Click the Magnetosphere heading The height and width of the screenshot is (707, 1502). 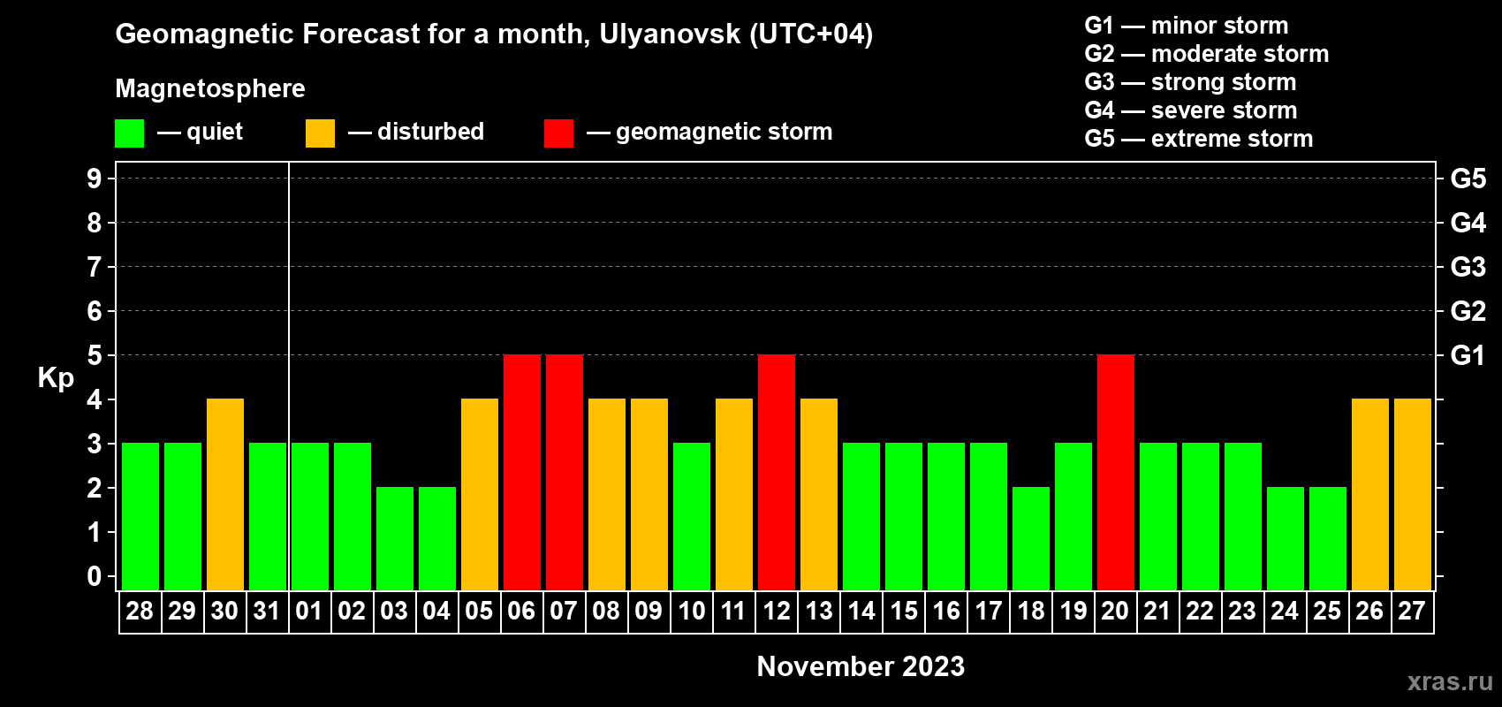pyautogui.click(x=210, y=88)
